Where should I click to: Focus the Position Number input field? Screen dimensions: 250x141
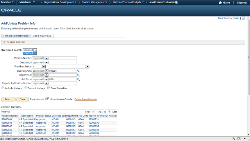click(x=63, y=58)
